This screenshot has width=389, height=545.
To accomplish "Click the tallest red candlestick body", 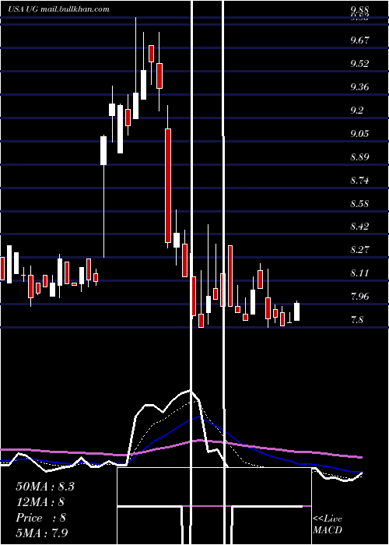I will pos(168,185).
